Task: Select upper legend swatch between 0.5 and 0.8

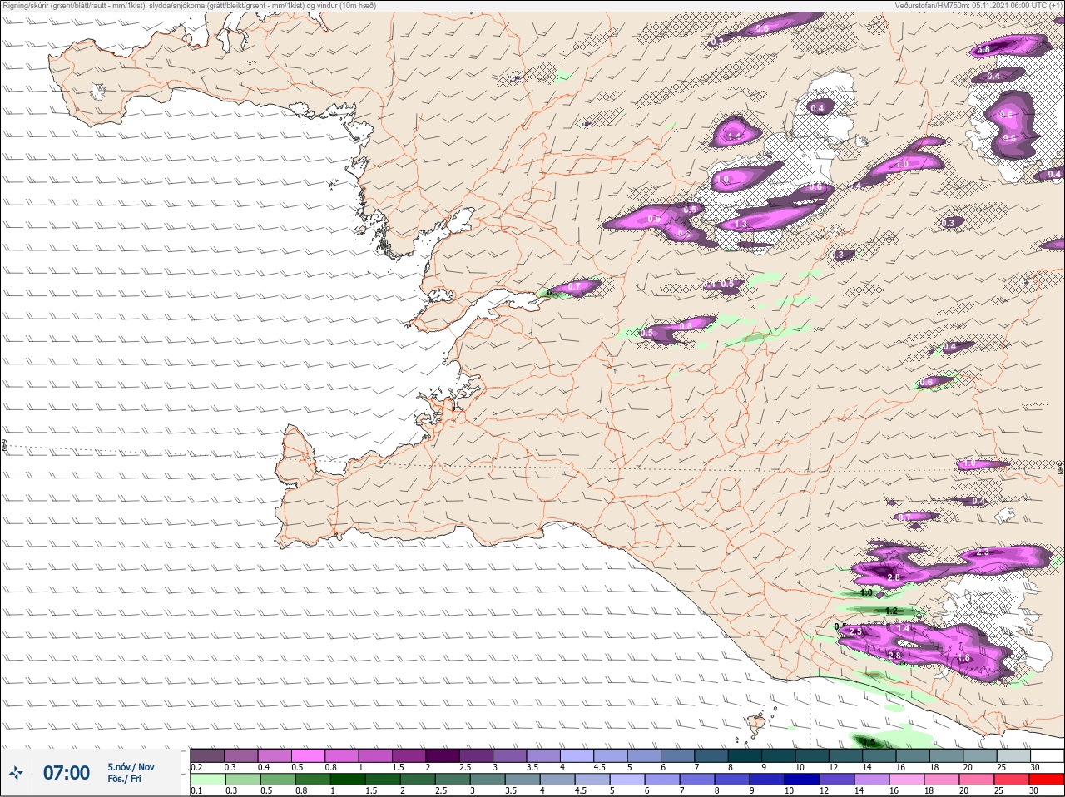Action: pos(309,755)
